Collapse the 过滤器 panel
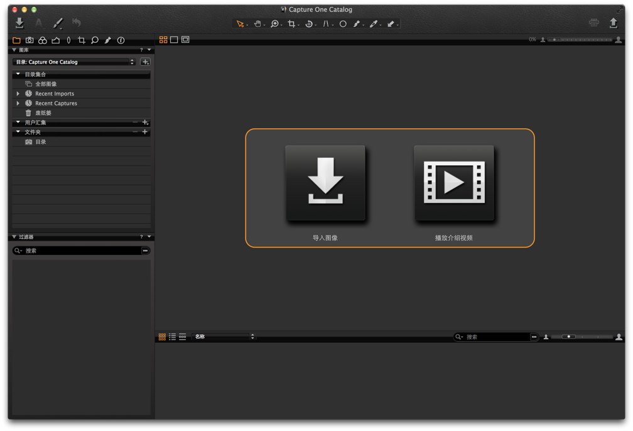The width and height of the screenshot is (633, 431). (x=14, y=237)
